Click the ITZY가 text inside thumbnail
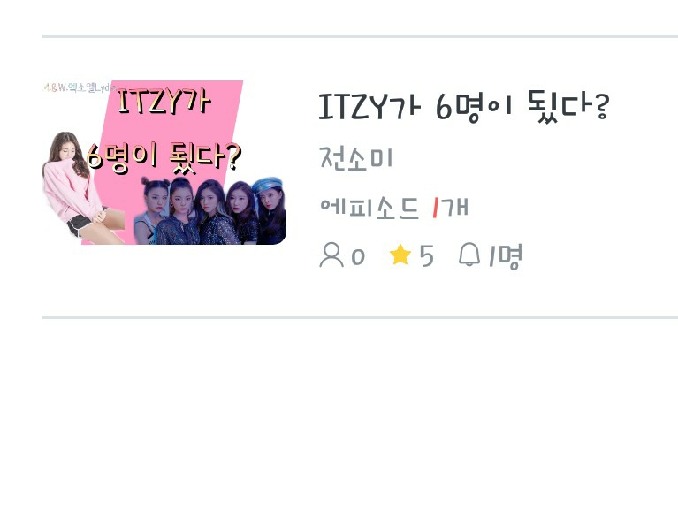 tap(164, 101)
